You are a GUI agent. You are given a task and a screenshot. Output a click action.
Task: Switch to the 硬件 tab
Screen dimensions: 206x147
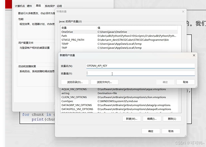tap(29, 6)
